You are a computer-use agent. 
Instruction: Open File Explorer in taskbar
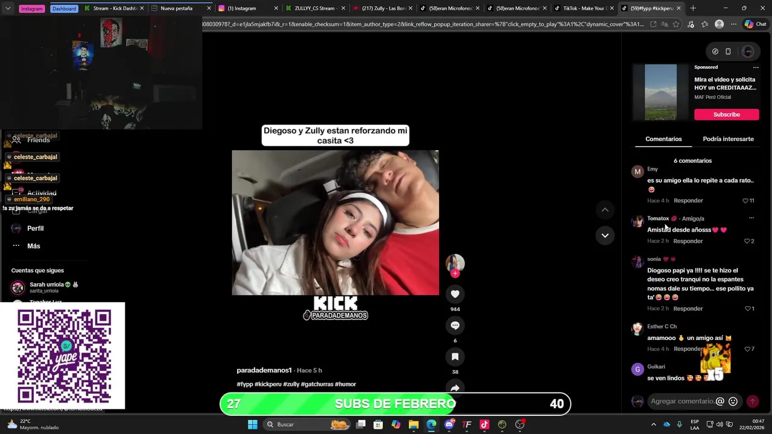click(x=414, y=424)
